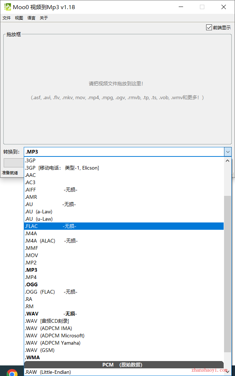Screen dimensions: 235x376
Task: Open the 文件 menu
Action: pyautogui.click(x=7, y=18)
